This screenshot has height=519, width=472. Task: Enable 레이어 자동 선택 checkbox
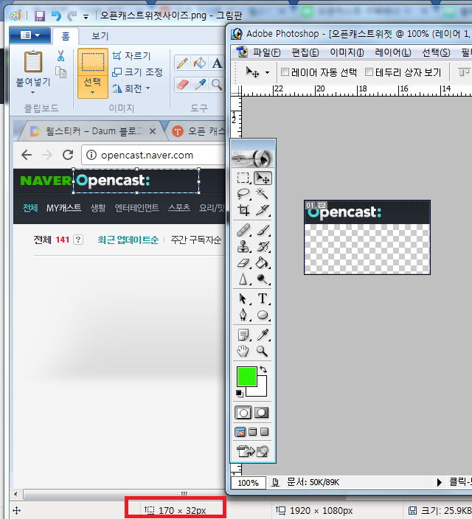tap(285, 72)
